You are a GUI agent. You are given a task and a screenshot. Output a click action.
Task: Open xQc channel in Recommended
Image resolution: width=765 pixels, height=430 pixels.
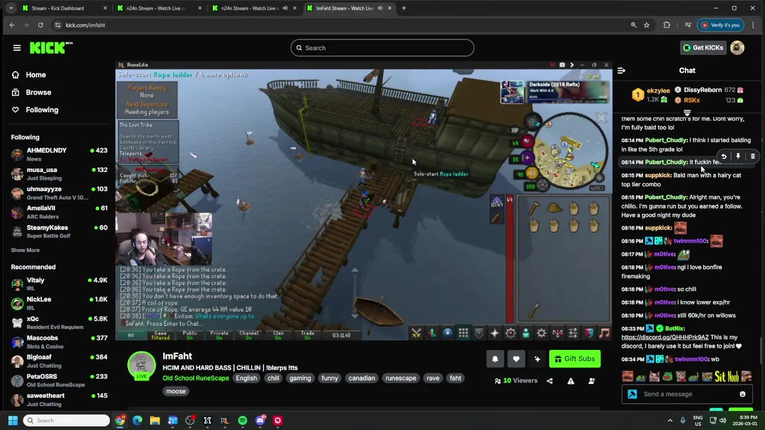coord(59,322)
